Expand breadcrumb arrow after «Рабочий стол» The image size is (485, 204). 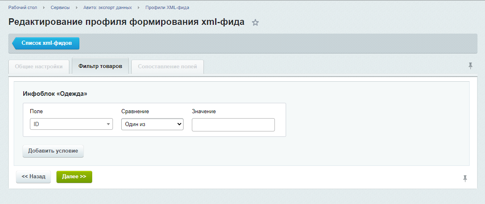click(44, 8)
